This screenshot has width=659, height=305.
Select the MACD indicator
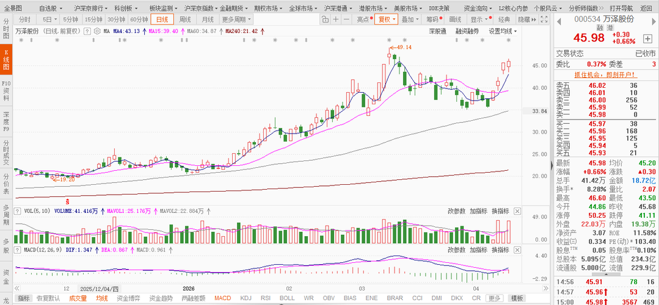click(223, 298)
